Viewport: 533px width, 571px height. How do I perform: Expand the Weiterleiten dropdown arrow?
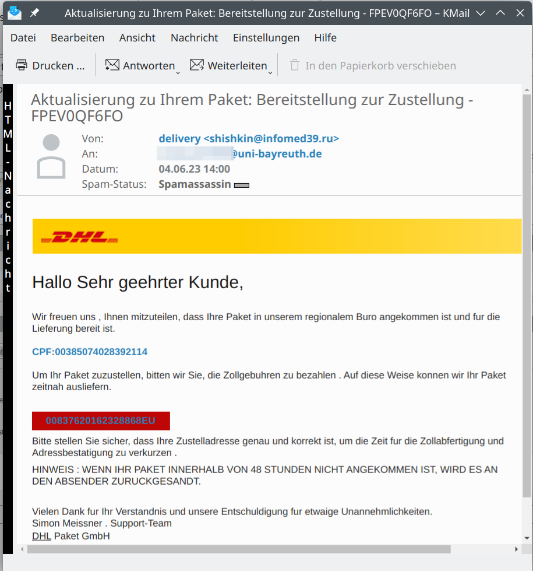[x=270, y=72]
